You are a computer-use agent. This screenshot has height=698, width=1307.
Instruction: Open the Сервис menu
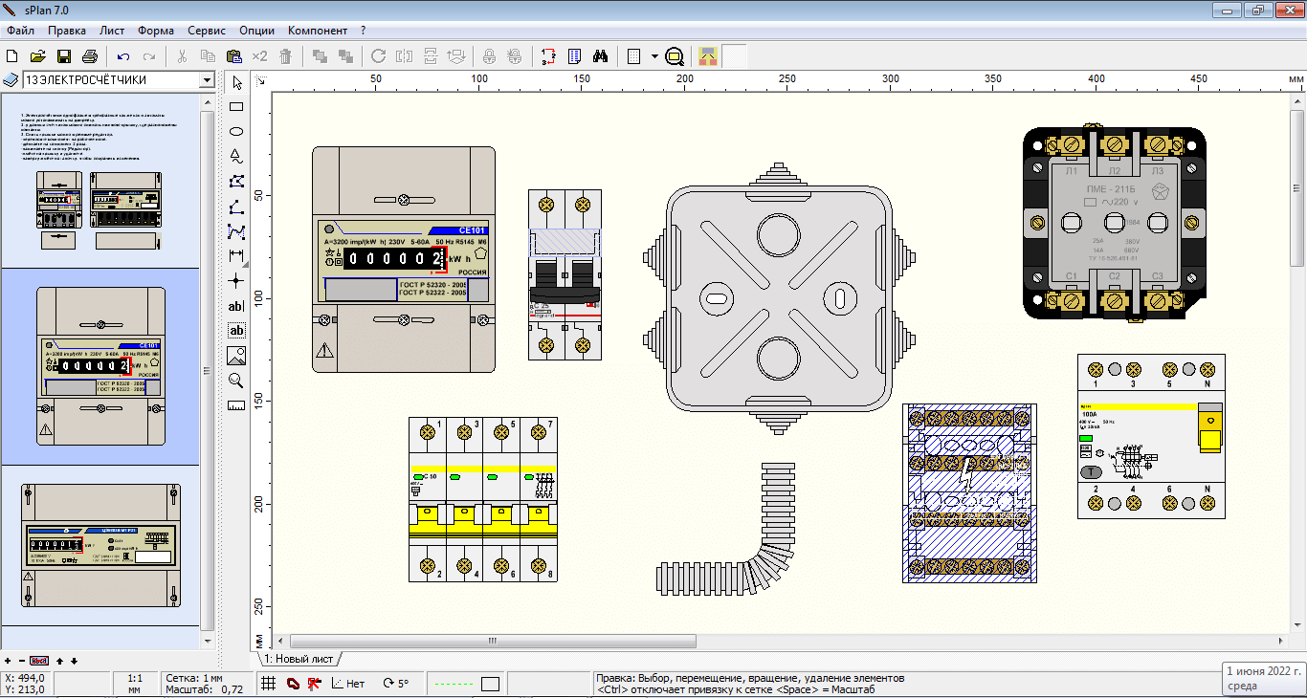tap(207, 31)
